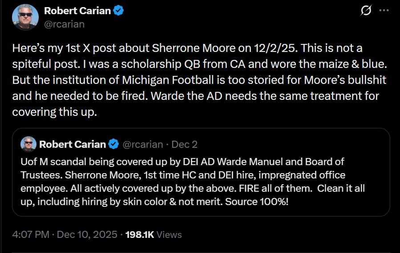Click the Views label next to the count

pos(169,234)
